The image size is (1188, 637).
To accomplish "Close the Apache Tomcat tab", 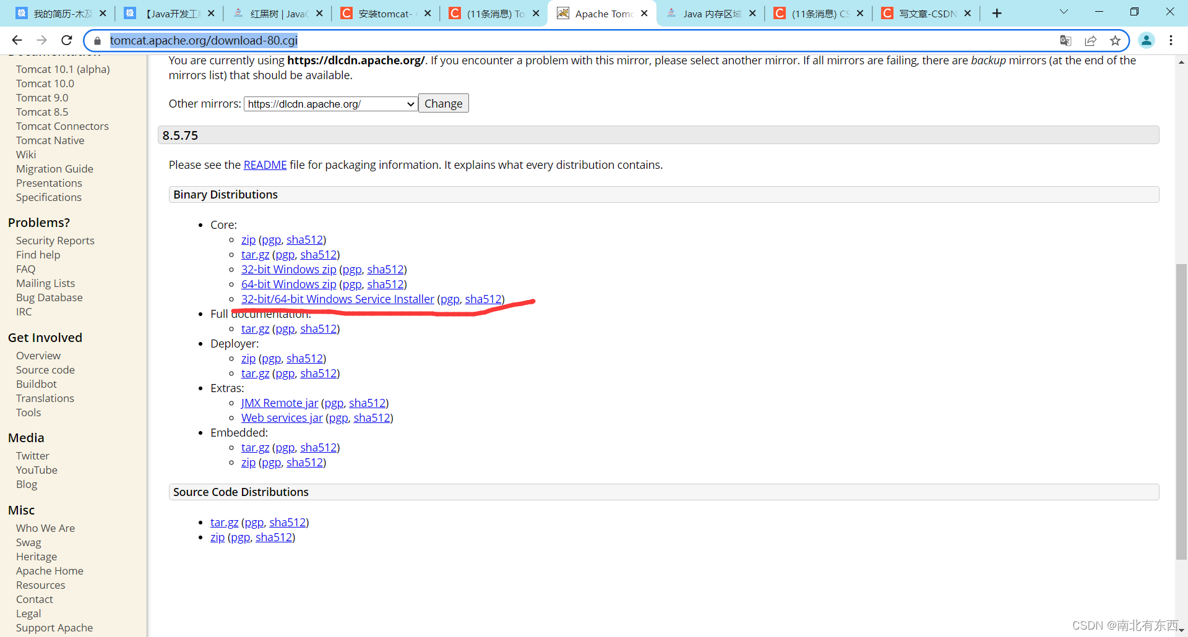I will pyautogui.click(x=644, y=13).
